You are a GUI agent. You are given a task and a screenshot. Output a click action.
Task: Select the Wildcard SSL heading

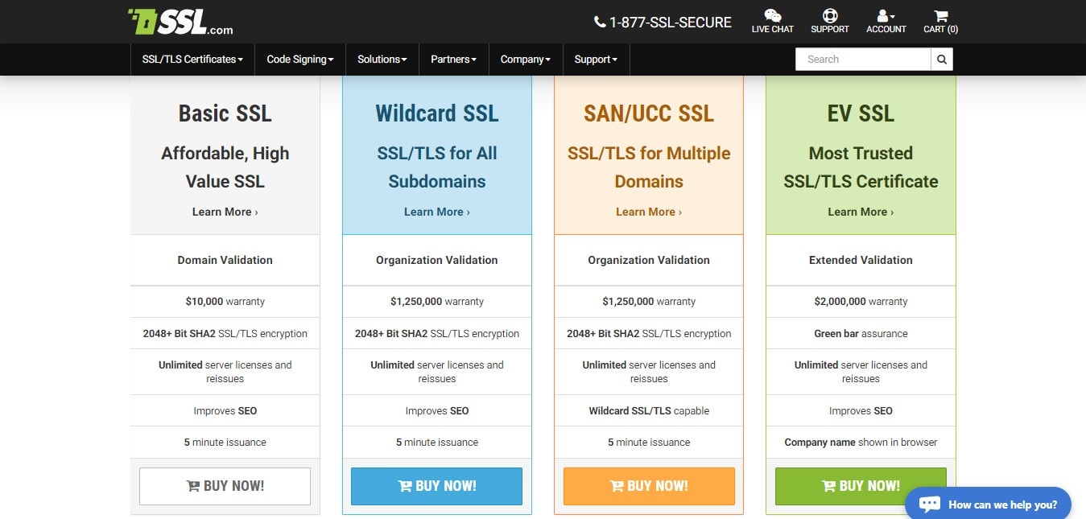437,113
